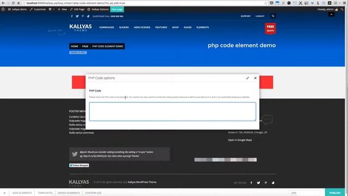
Task: Bookmark page with the star icon
Action: (x=266, y=3)
